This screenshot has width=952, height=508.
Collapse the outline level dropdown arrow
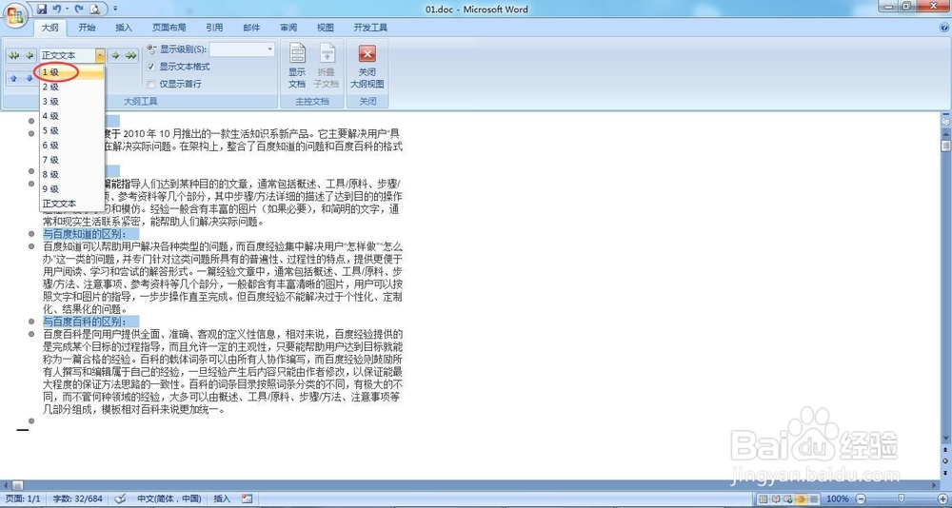[100, 55]
